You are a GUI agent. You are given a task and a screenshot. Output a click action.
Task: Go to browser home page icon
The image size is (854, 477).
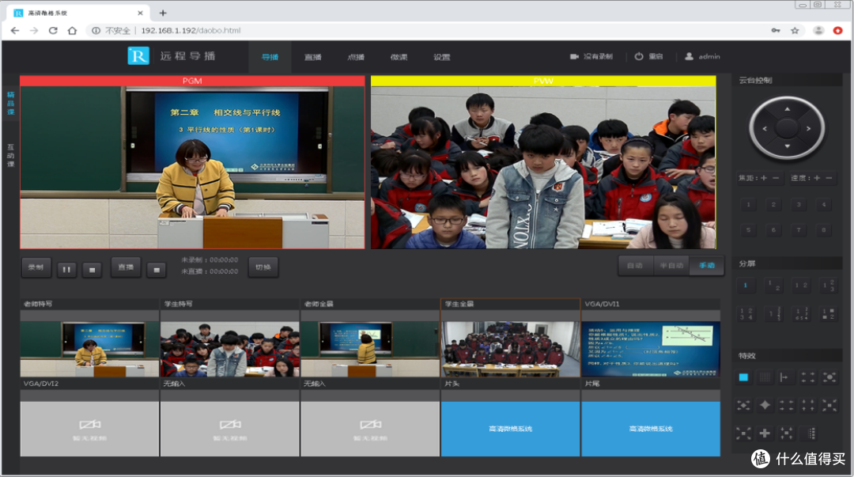(72, 31)
